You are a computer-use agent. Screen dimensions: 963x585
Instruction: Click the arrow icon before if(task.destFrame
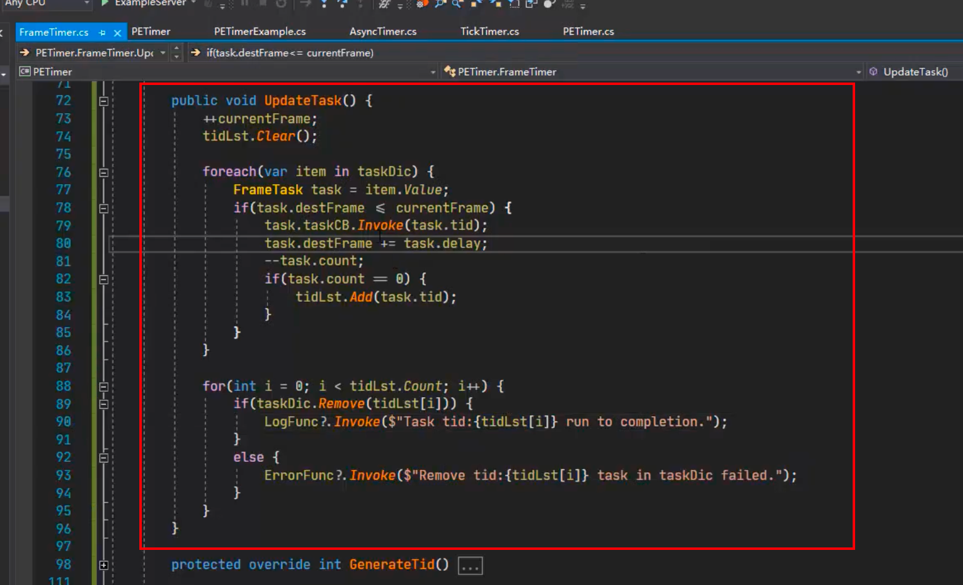(x=195, y=52)
